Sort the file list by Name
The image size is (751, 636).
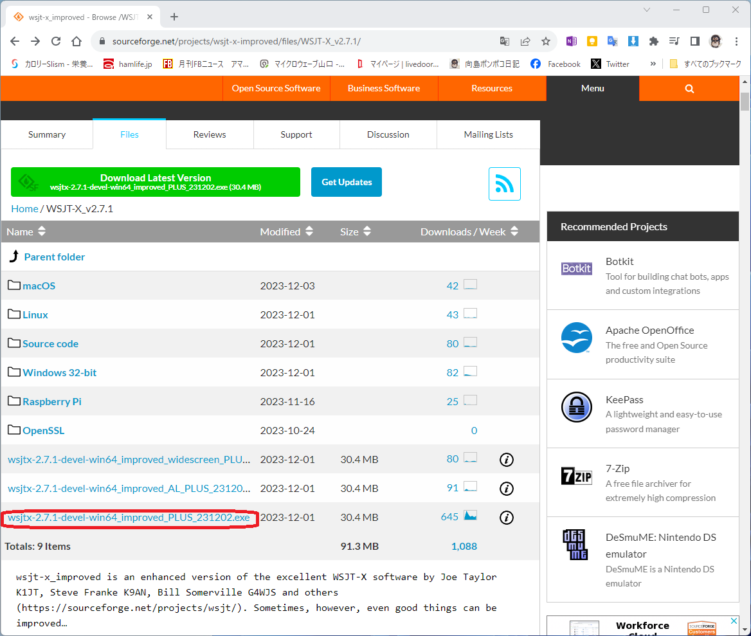tap(26, 232)
